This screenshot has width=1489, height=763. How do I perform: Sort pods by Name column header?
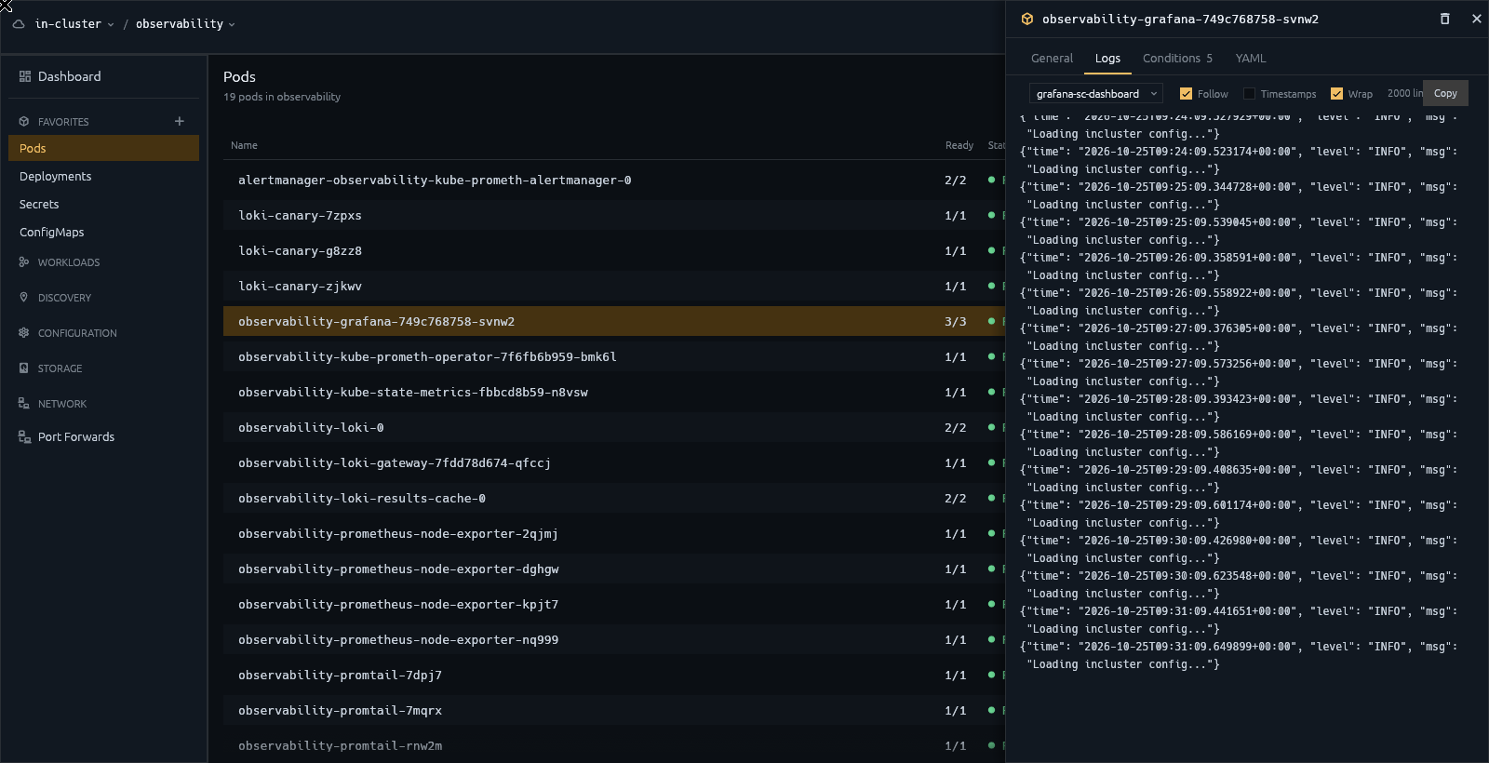pos(244,145)
